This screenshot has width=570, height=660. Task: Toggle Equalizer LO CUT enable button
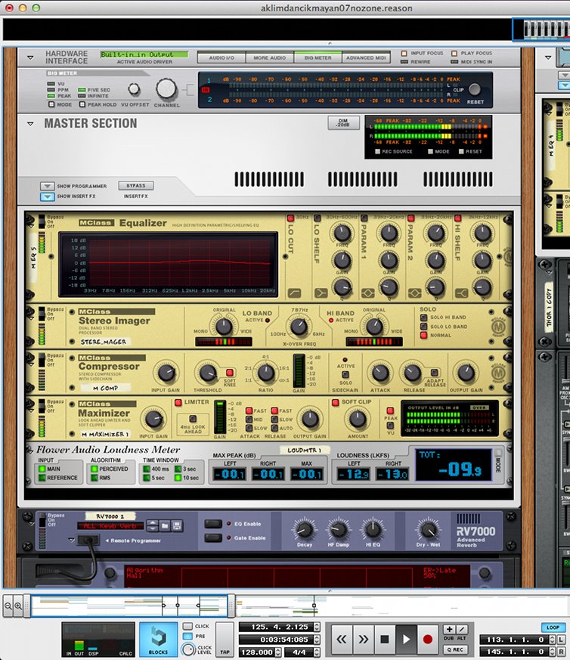pyautogui.click(x=290, y=218)
